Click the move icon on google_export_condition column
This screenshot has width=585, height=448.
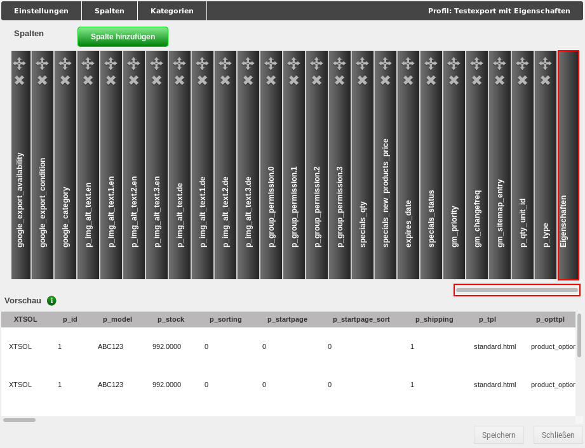(x=42, y=63)
